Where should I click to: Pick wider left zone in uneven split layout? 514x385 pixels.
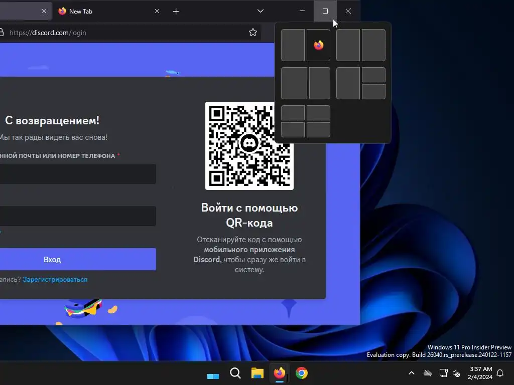pyautogui.click(x=294, y=83)
